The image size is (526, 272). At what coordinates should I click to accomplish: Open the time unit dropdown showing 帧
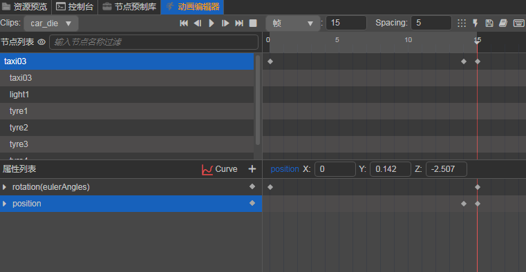(x=293, y=23)
